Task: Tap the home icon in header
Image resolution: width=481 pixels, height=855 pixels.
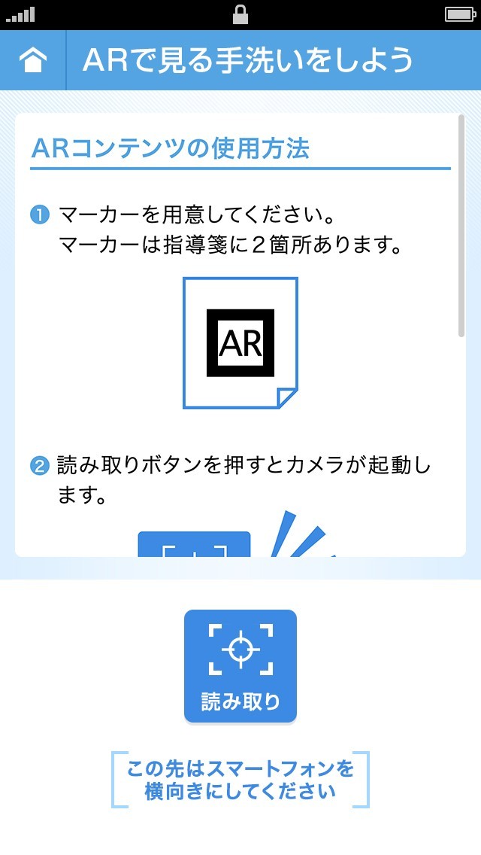Action: (32, 60)
